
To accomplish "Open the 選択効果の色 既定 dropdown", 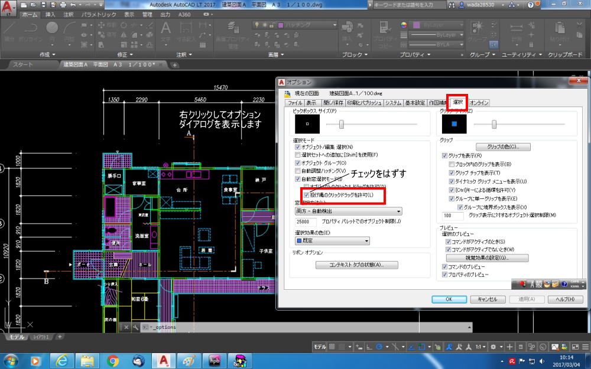I will pyautogui.click(x=332, y=241).
